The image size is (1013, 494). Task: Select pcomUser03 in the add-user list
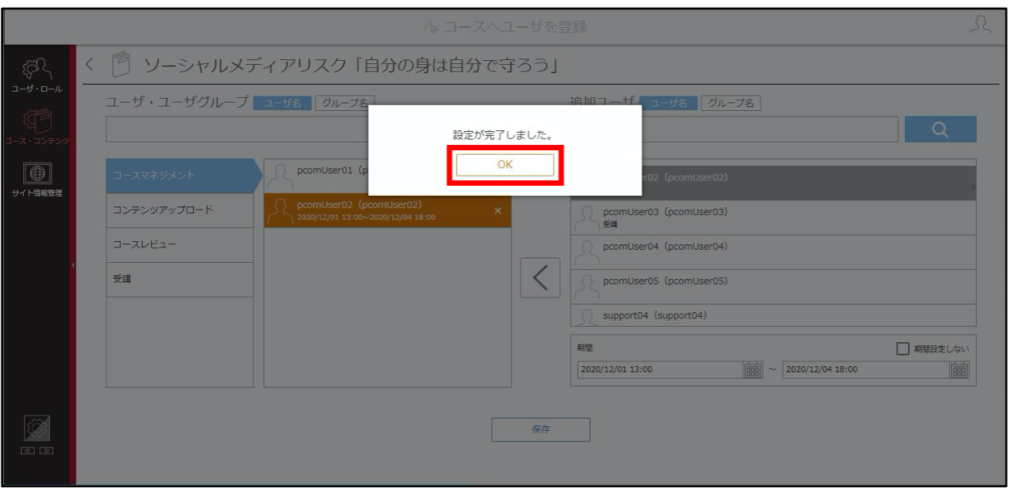pyautogui.click(x=773, y=217)
